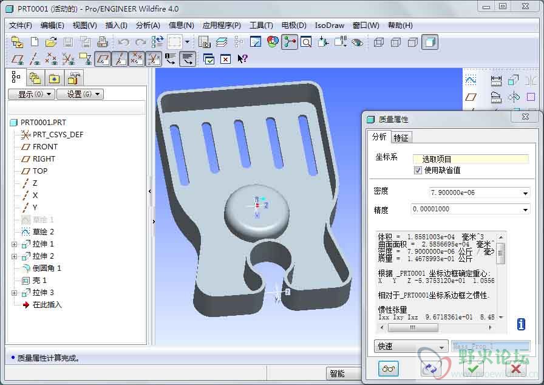544x385 pixels.
Task: Open the 工具(T) menu
Action: point(261,26)
